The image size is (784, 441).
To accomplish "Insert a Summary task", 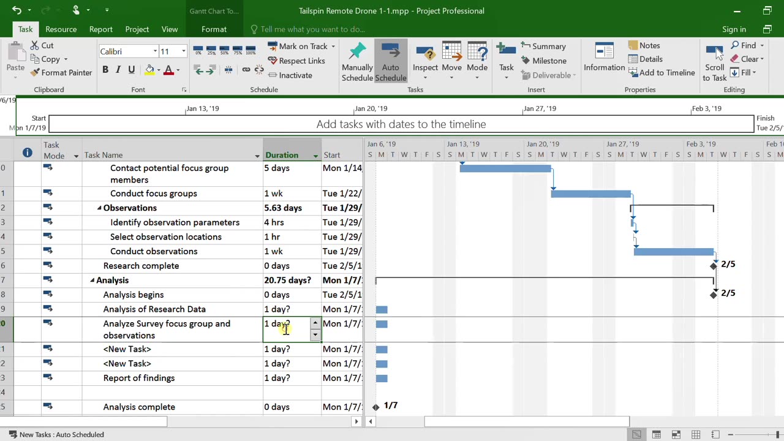I will pyautogui.click(x=543, y=46).
